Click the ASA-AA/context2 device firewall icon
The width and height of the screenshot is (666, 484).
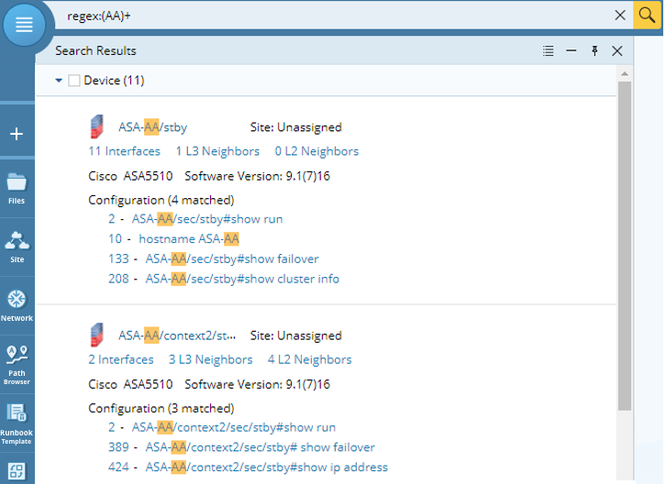[x=97, y=335]
